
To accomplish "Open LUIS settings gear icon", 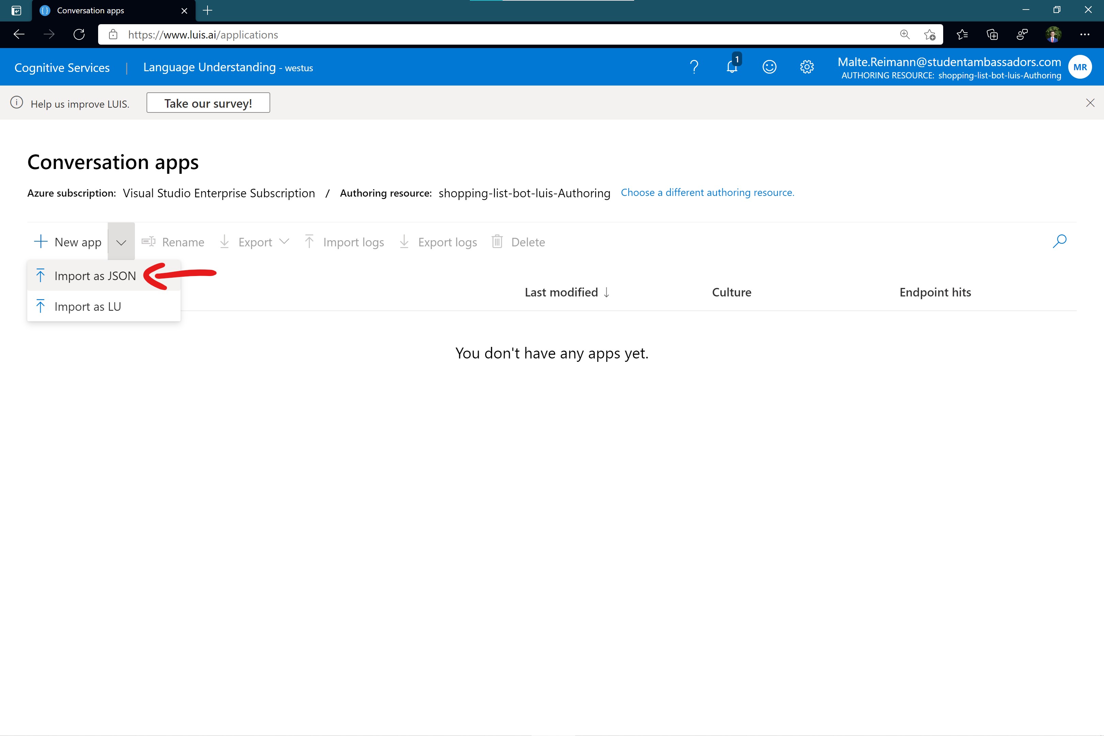I will point(807,67).
